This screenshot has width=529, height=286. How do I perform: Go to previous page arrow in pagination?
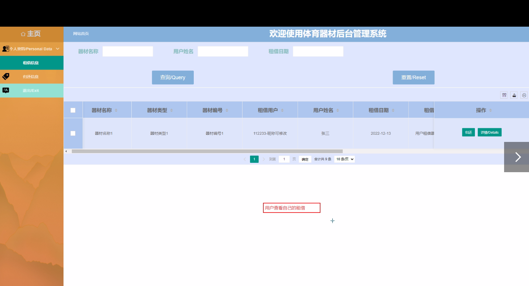[x=245, y=159]
